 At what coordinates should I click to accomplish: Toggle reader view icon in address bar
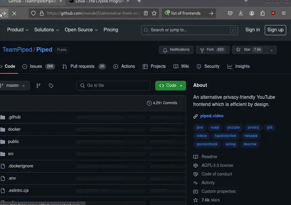(x=146, y=13)
